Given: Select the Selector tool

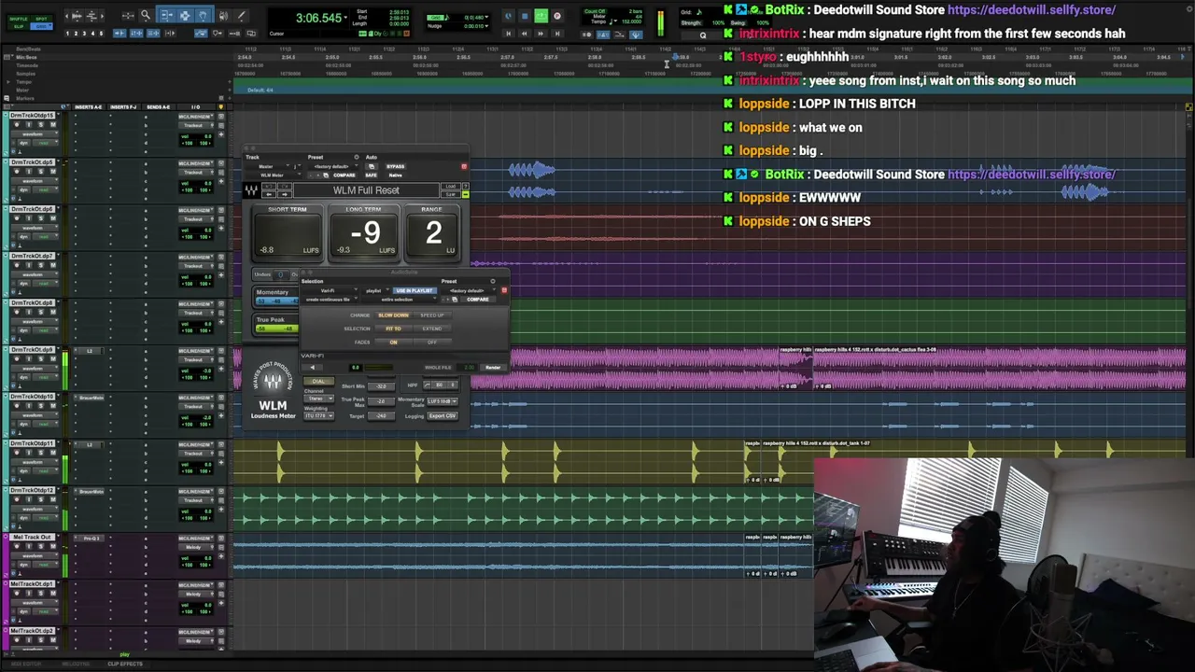Looking at the screenshot, I should (185, 15).
